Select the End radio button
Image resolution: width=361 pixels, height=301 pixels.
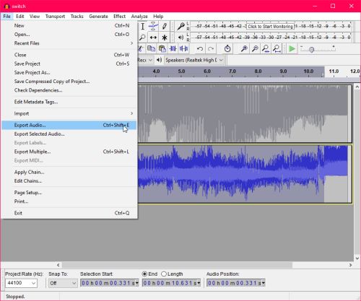(144, 274)
